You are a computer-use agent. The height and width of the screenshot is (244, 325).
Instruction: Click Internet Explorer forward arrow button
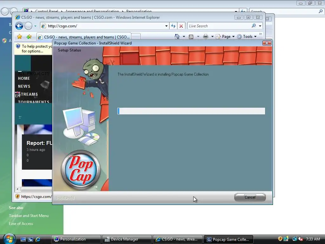tap(28, 26)
